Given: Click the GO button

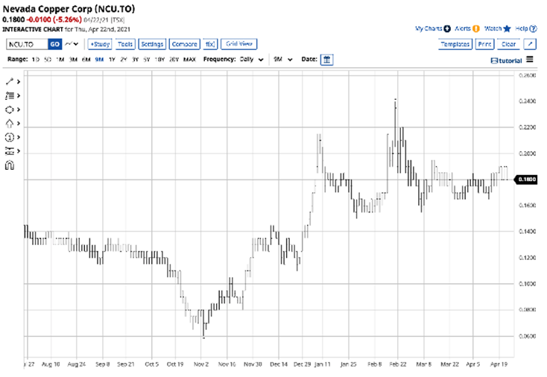Looking at the screenshot, I should 54,44.
